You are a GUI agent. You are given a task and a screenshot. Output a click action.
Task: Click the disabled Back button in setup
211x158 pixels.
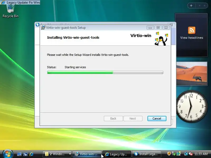coord(113,118)
